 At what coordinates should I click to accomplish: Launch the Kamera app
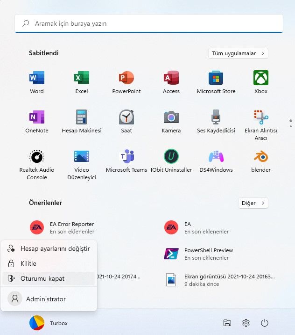pyautogui.click(x=171, y=122)
